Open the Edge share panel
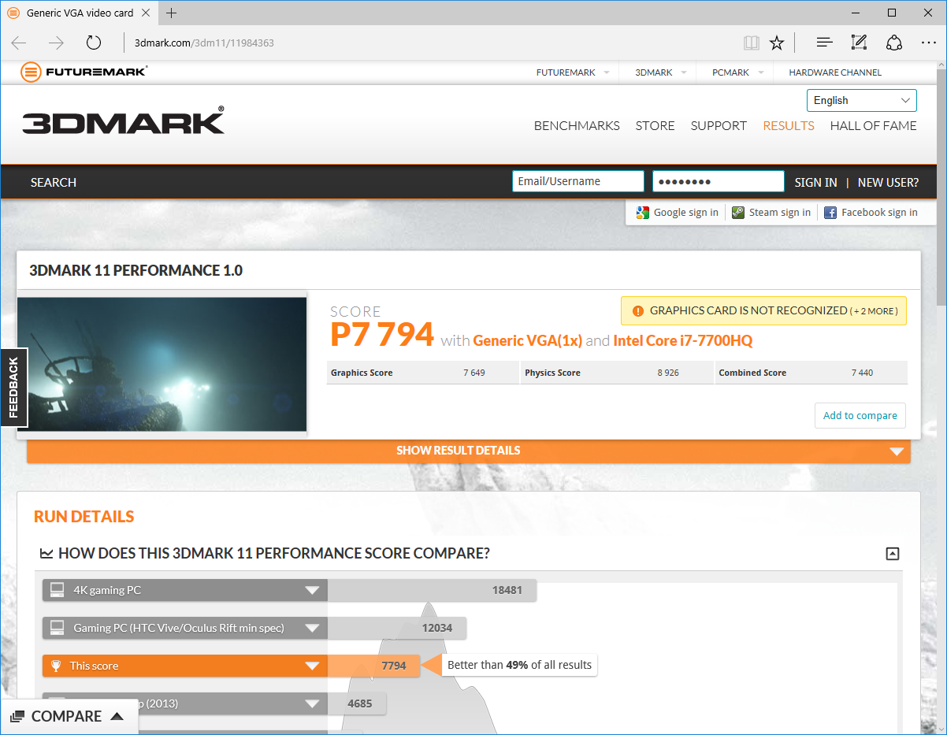The image size is (947, 735). tap(894, 43)
